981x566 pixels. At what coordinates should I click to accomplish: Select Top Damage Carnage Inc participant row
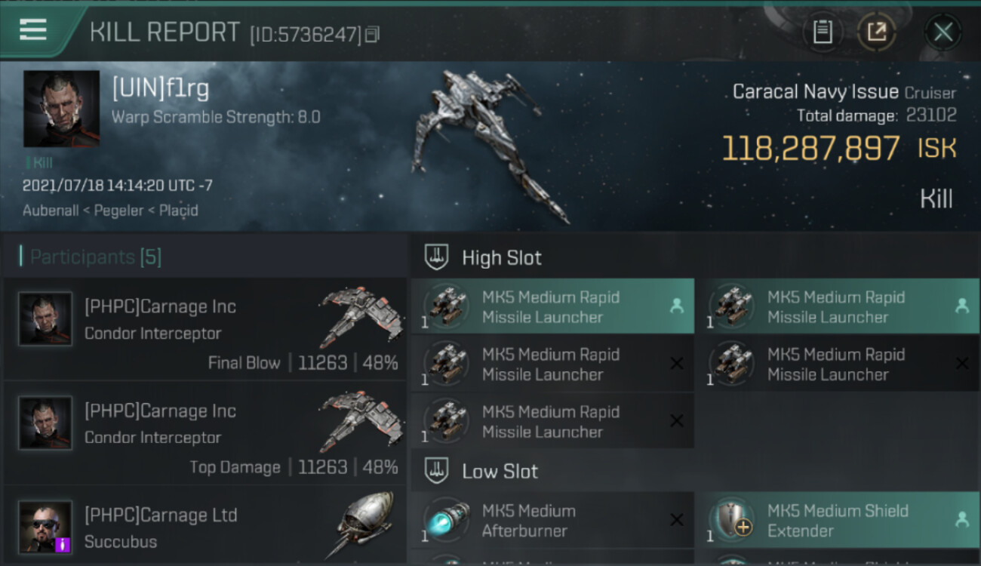204,433
